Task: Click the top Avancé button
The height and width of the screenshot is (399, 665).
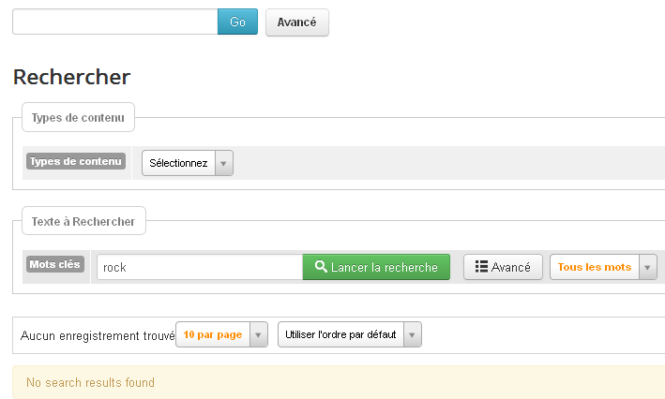Action: [x=297, y=22]
